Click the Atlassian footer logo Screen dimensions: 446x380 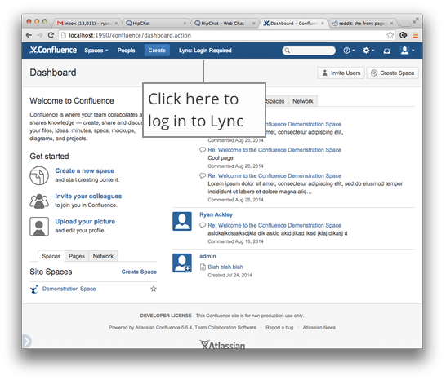222,344
